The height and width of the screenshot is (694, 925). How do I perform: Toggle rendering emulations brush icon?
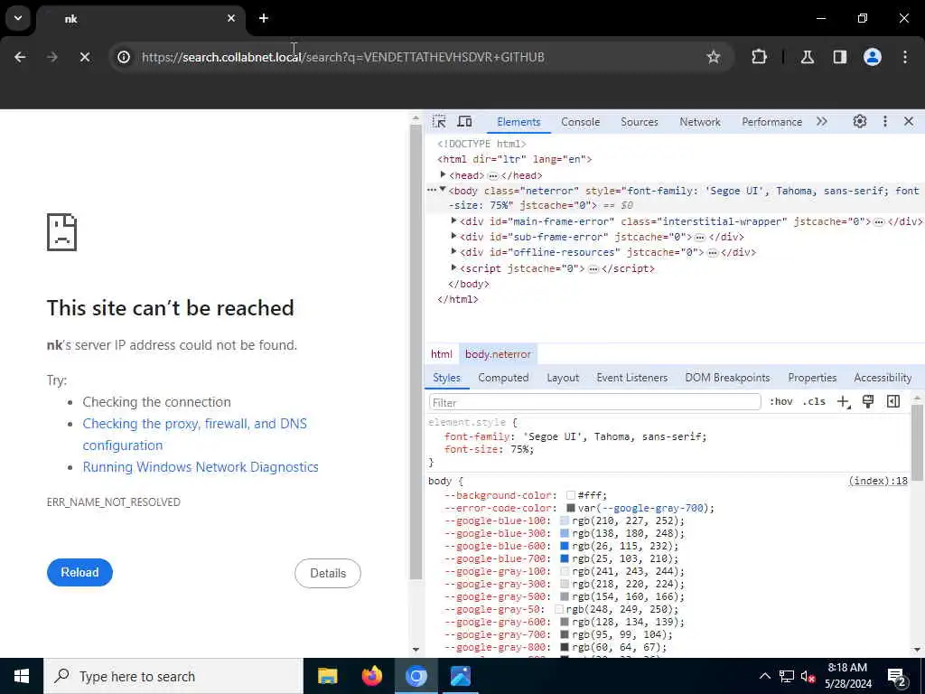point(868,401)
